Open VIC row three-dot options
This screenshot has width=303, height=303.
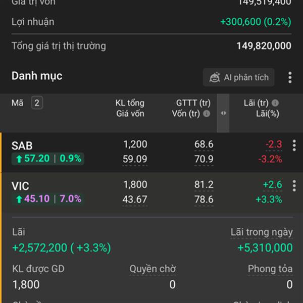[294, 186]
